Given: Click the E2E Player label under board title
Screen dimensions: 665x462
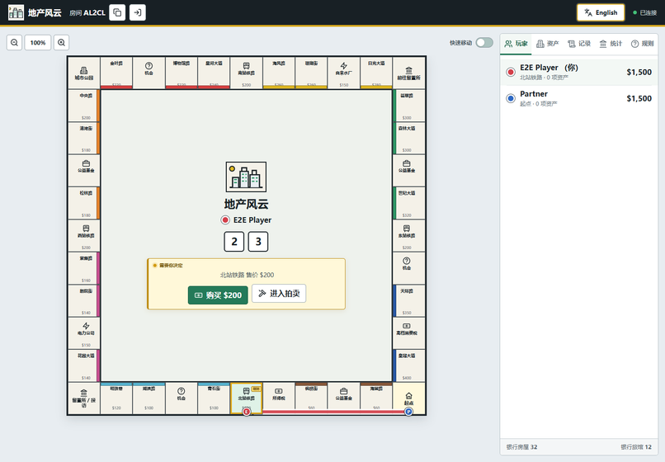Looking at the screenshot, I should 252,220.
